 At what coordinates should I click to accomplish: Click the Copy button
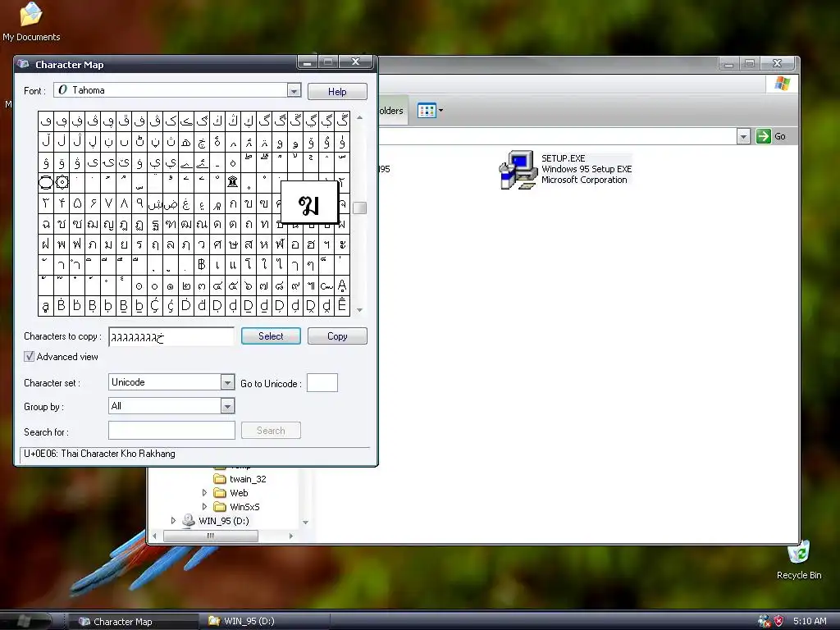(337, 336)
